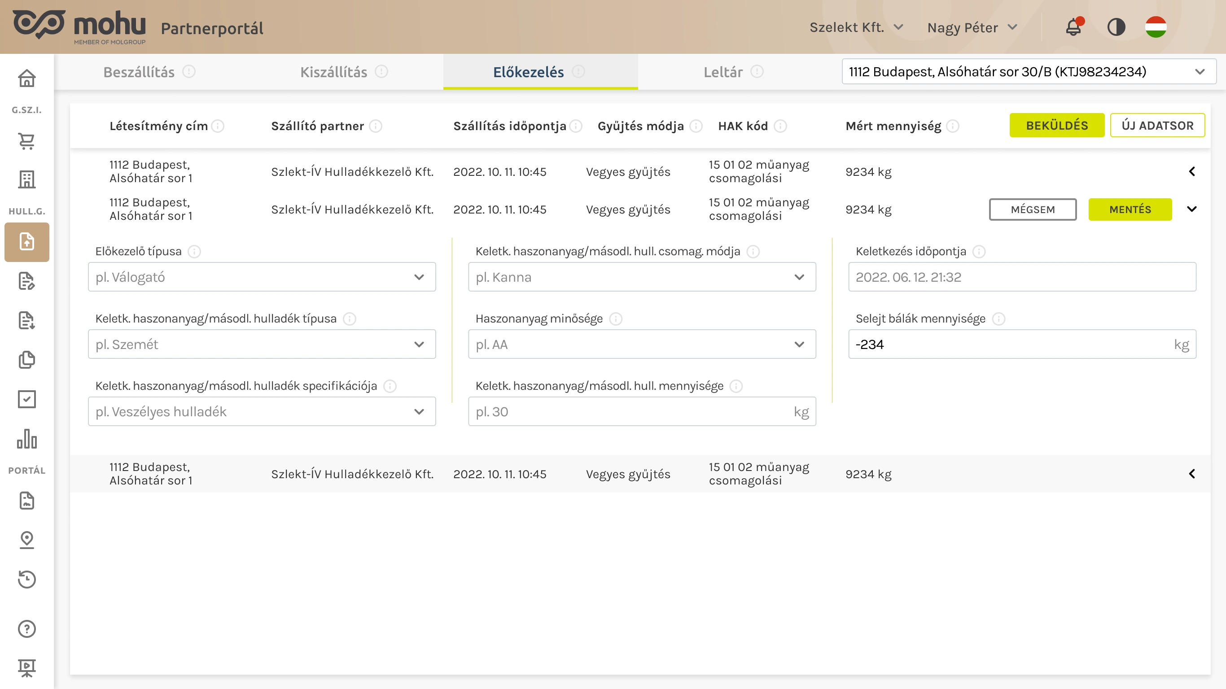Click the BEKÜLDÉS button
1226x689 pixels.
point(1056,126)
